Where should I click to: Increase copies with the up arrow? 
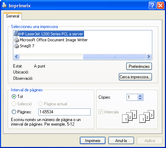[x=140, y=96]
